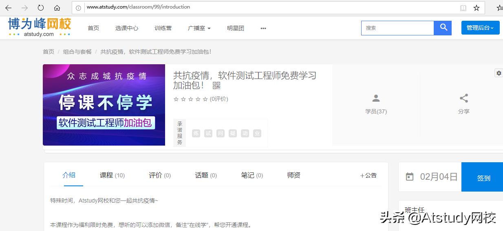
Task: Click the (0评价) rating count
Action: (219, 99)
